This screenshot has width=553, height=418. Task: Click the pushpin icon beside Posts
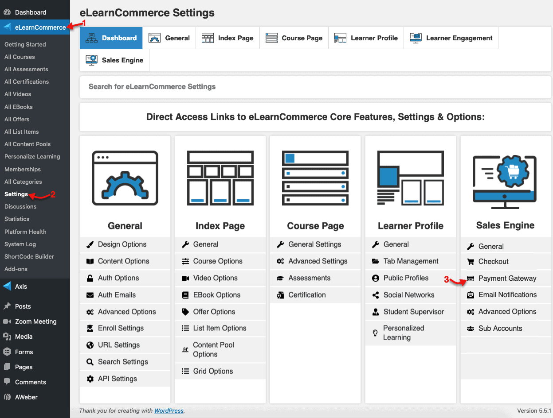pyautogui.click(x=7, y=306)
